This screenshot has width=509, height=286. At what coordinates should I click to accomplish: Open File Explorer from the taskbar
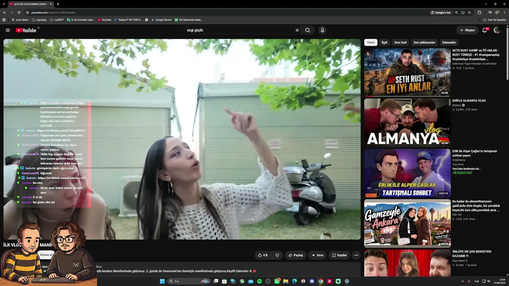coord(286,281)
